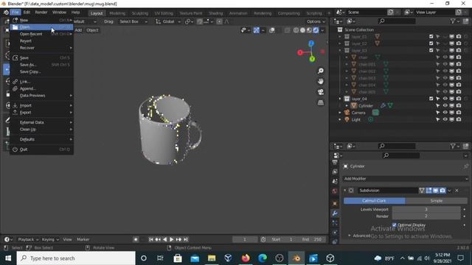Open the Object properties orange square tab
This screenshot has width=472, height=265.
click(335, 204)
